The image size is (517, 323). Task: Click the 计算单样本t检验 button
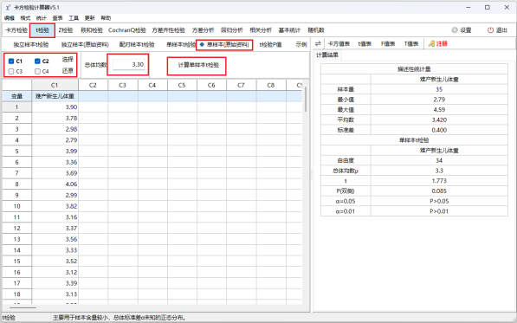(198, 65)
